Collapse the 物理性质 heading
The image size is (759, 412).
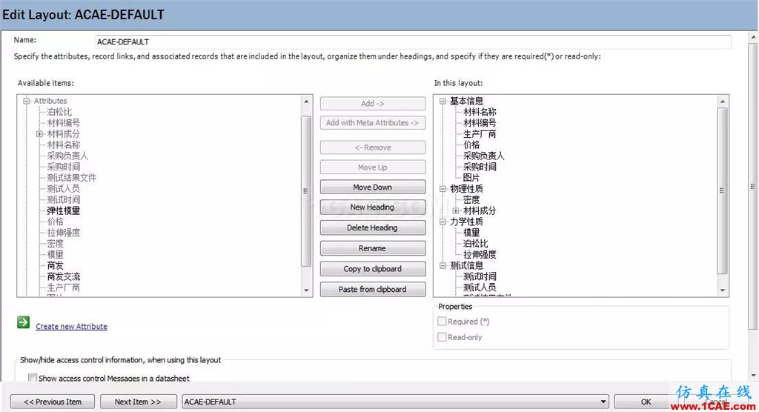(443, 189)
